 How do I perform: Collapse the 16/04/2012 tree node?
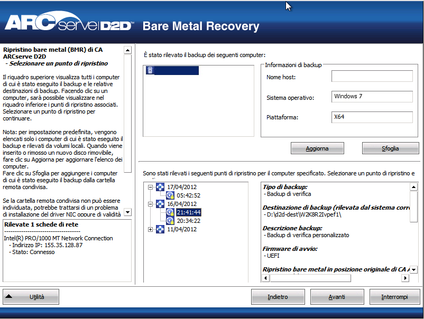point(151,204)
